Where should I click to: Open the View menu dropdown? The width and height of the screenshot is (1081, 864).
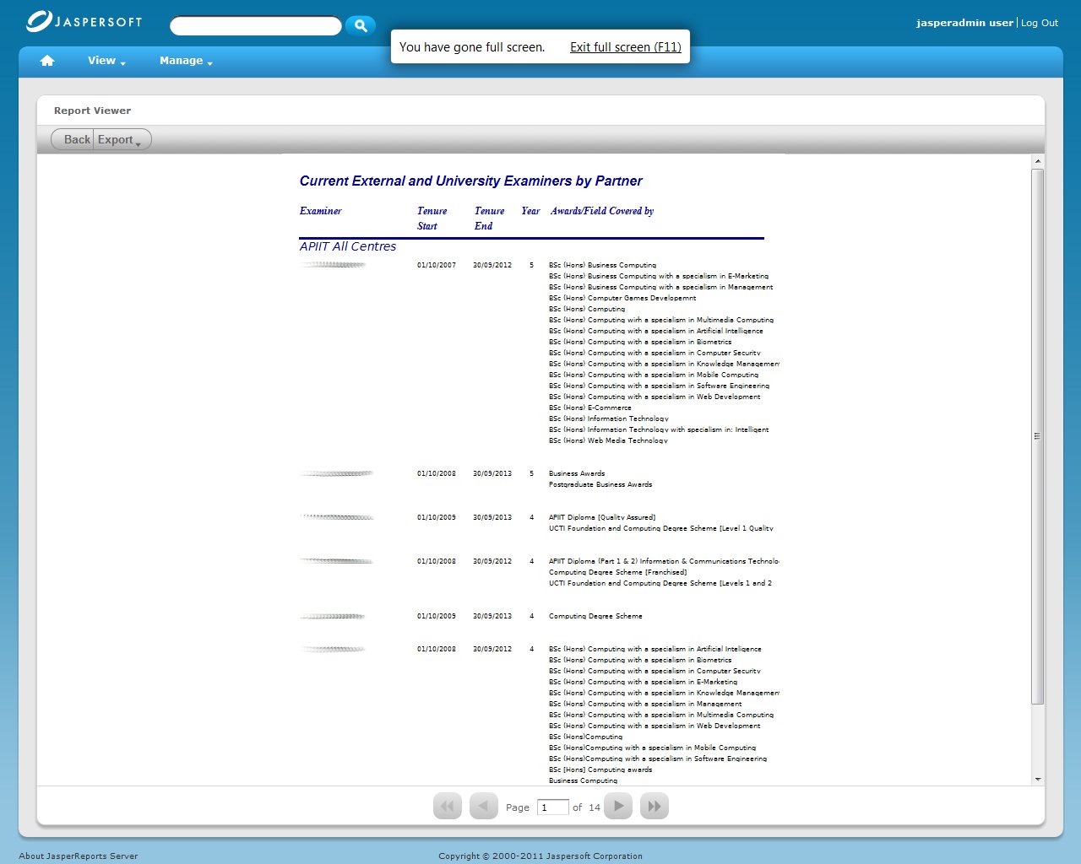point(101,60)
